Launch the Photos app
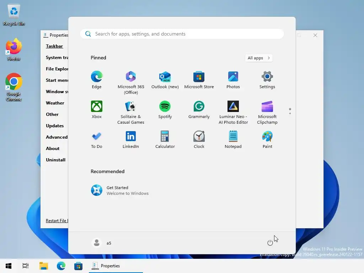364x273 pixels. (233, 80)
